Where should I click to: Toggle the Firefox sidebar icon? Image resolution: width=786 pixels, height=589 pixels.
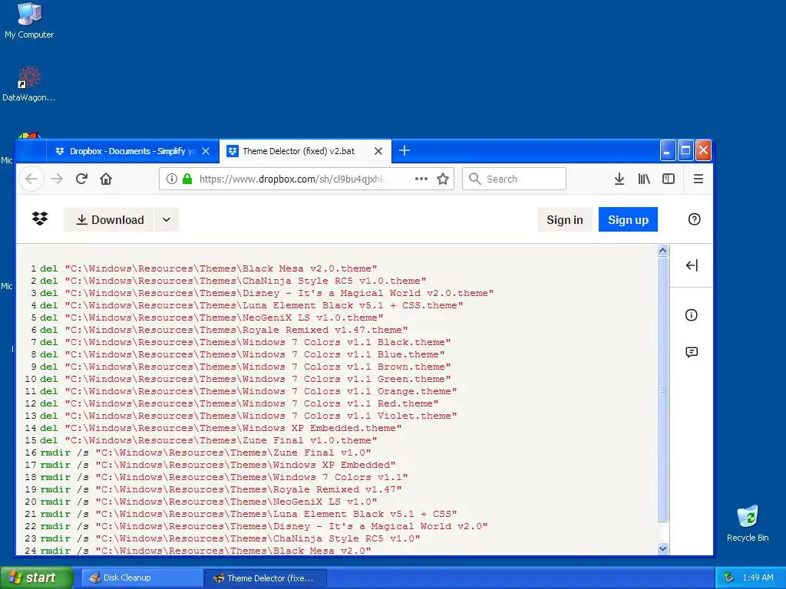pyautogui.click(x=669, y=179)
